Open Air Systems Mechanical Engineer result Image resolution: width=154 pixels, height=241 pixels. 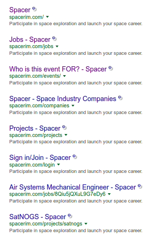(73, 187)
